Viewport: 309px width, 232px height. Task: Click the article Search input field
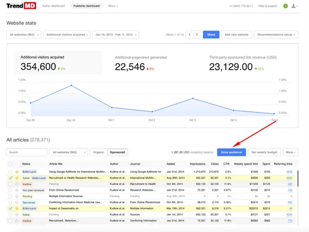click(27, 152)
